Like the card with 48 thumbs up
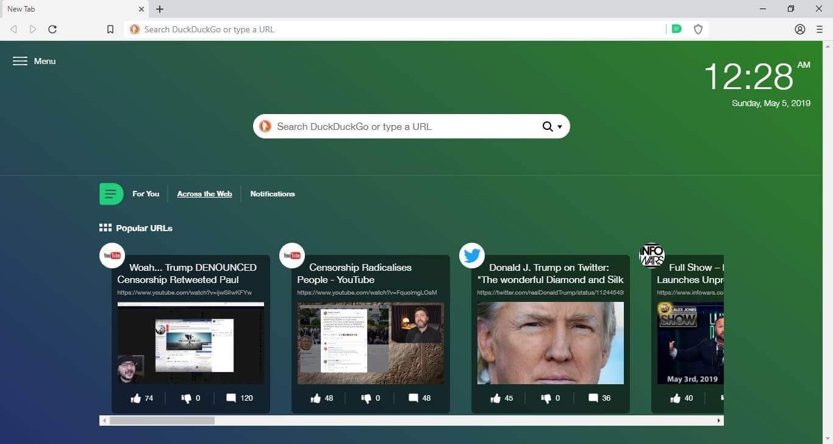The height and width of the screenshot is (444, 833). (x=316, y=398)
